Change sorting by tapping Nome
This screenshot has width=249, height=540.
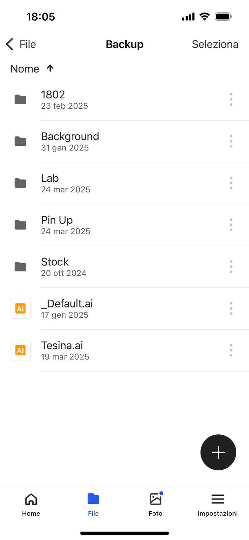[25, 69]
